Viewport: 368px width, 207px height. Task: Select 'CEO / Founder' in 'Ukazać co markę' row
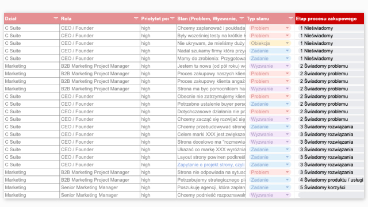coord(99,149)
